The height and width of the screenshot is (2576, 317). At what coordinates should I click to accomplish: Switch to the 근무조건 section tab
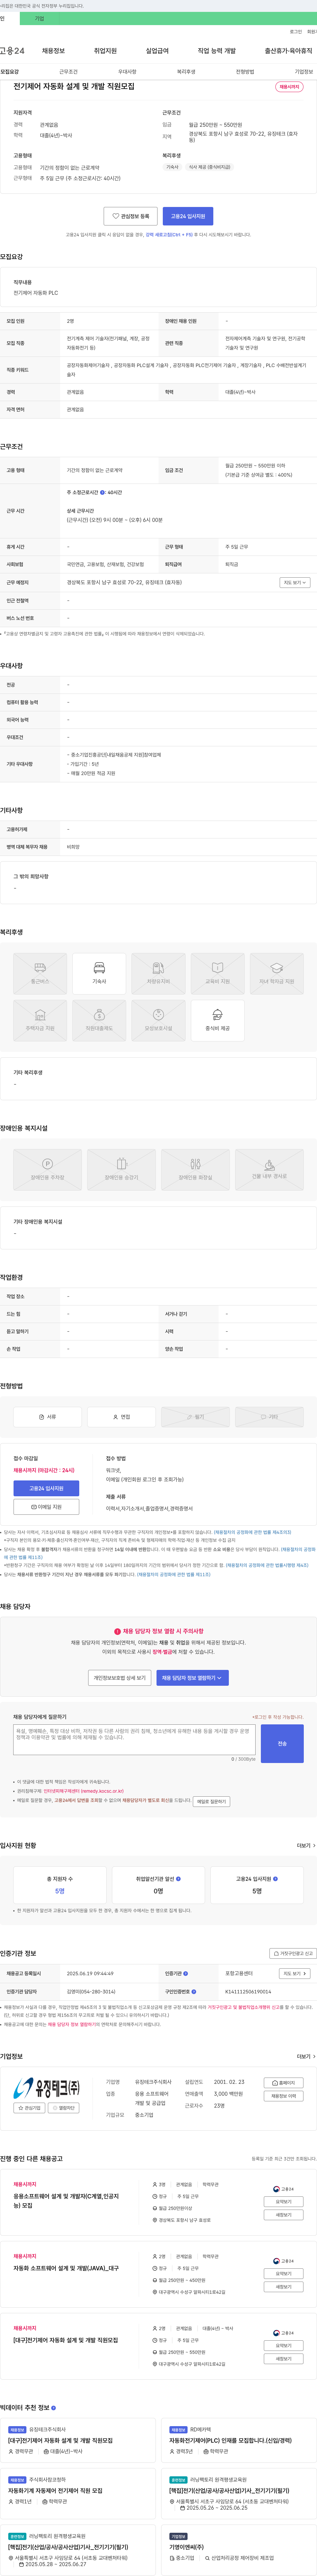[x=68, y=72]
